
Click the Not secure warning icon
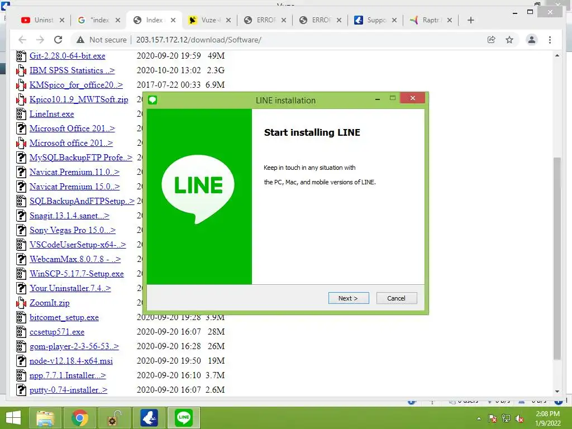[x=80, y=40]
